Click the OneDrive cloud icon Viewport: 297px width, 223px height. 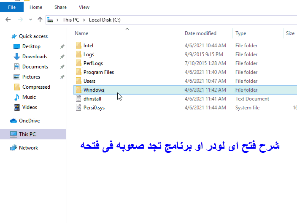pos(13,121)
